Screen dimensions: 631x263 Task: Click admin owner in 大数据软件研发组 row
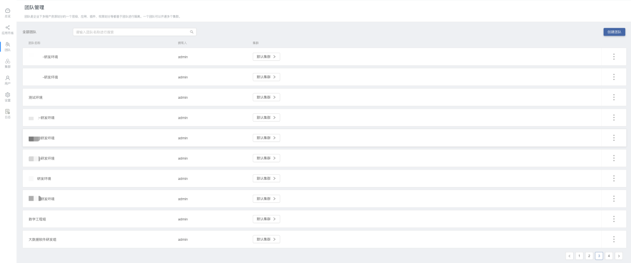click(x=183, y=240)
